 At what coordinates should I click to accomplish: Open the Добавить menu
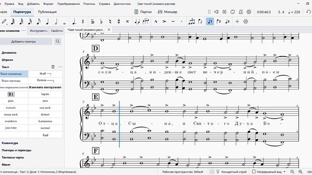click(x=33, y=4)
